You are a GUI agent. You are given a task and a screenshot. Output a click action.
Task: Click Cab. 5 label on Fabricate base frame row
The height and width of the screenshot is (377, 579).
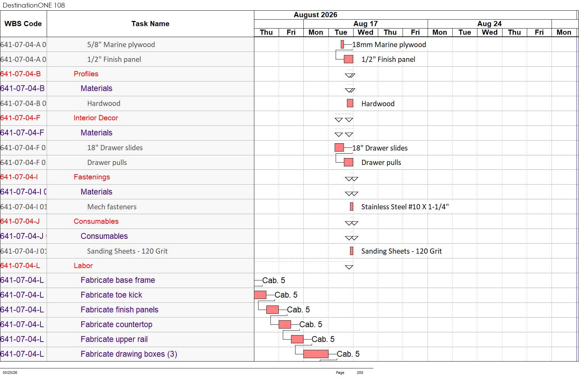(274, 280)
